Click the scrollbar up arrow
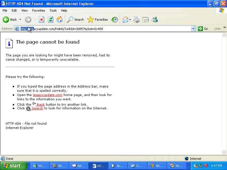The image size is (227, 170). click(x=224, y=35)
